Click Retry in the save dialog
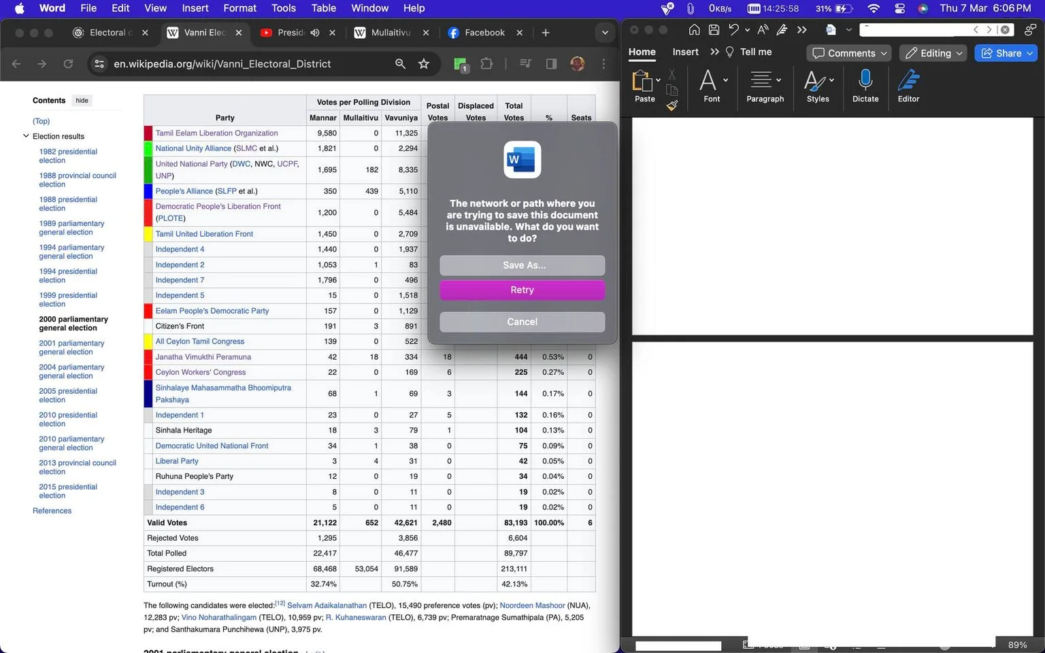Image resolution: width=1045 pixels, height=653 pixels. tap(522, 290)
